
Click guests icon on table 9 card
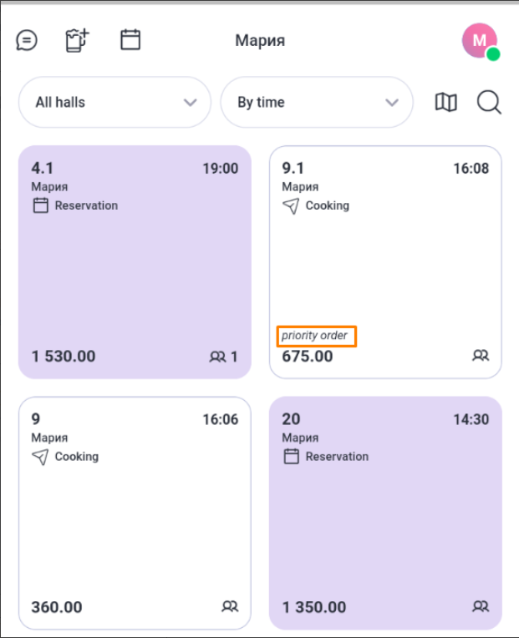(230, 606)
